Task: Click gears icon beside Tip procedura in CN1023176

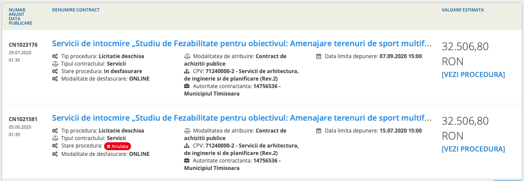Action: (55, 56)
